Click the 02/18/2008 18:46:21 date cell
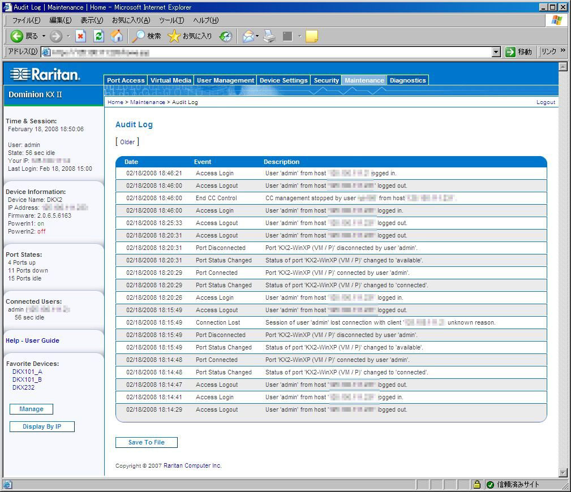This screenshot has height=492, width=571. pos(154,173)
